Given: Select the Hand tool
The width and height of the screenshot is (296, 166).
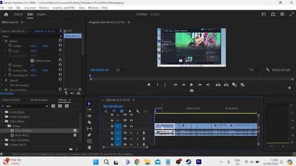Looking at the screenshot, I should click(x=89, y=148).
